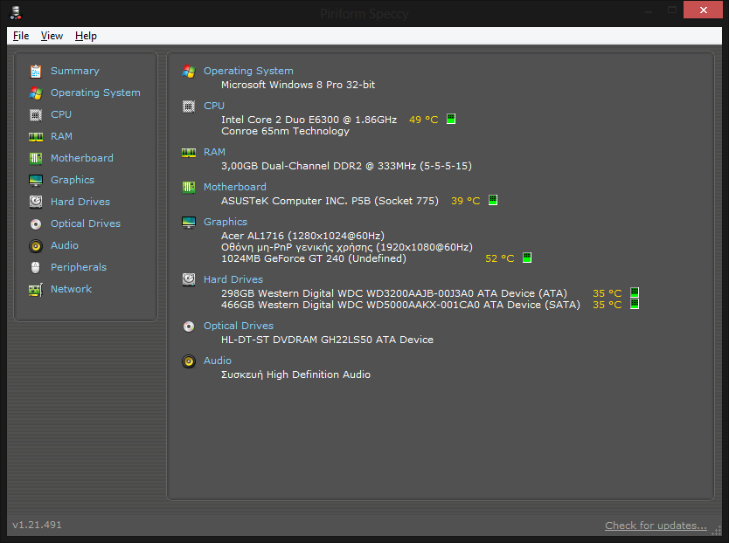Click the green temperature indicator beside 39 °C
The image size is (729, 543).
[493, 200]
